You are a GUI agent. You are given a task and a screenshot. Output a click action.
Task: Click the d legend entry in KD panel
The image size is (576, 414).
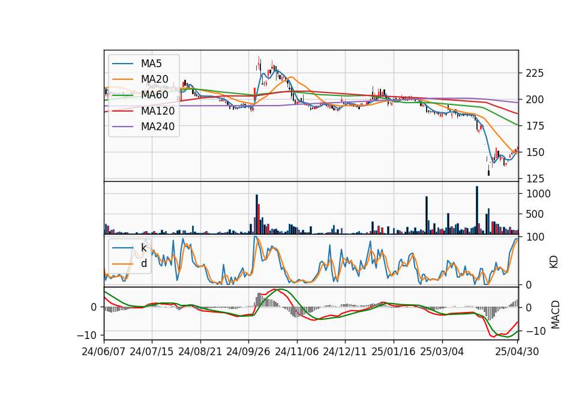(143, 263)
